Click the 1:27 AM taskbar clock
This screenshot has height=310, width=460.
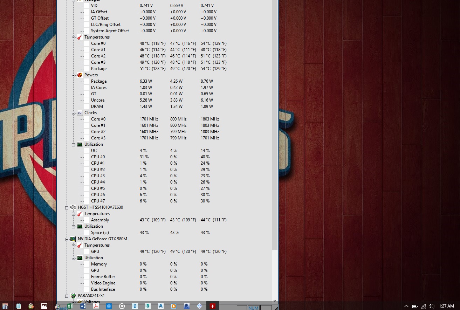[x=446, y=306]
